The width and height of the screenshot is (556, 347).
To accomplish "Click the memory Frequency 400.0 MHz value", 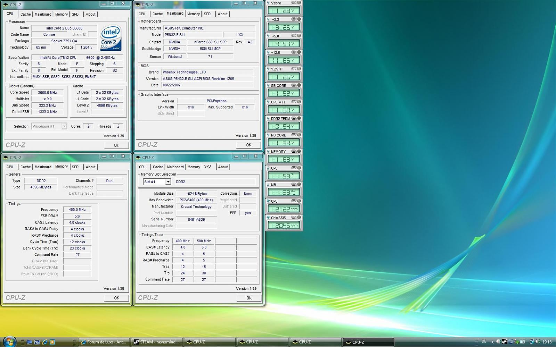I will click(x=77, y=210).
